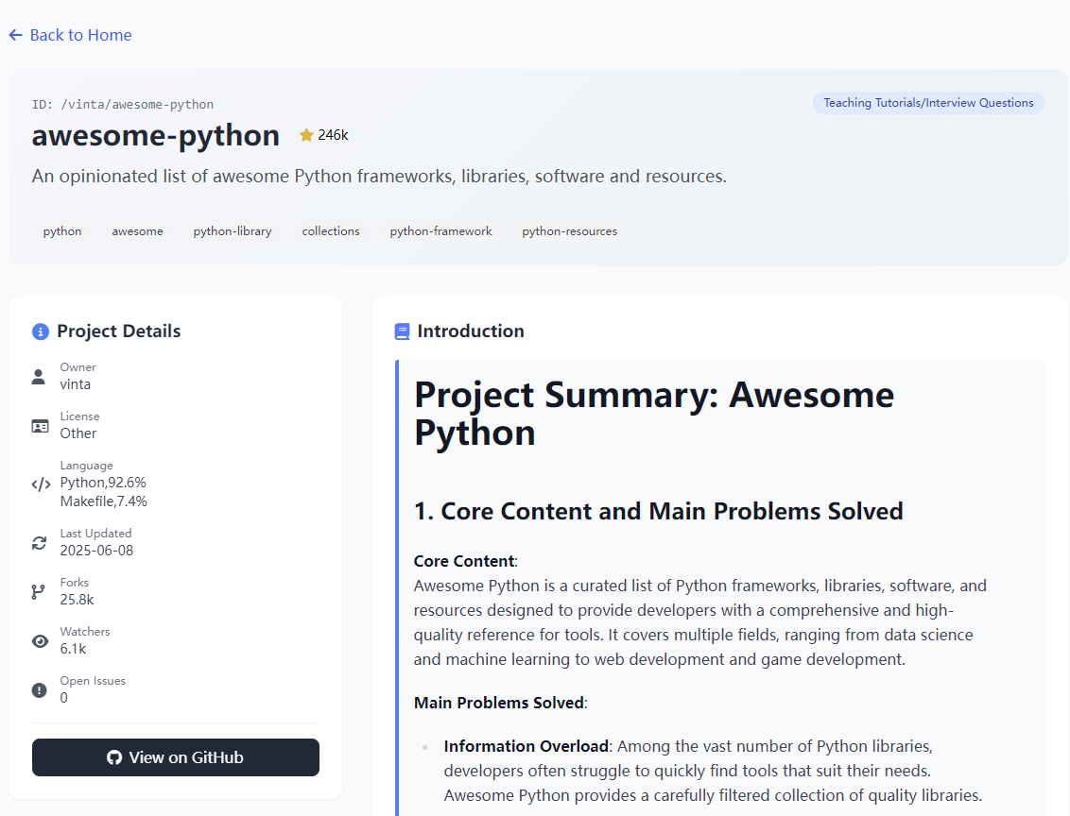The image size is (1070, 816).
Task: Click the Information Overload bullet label
Action: (526, 746)
